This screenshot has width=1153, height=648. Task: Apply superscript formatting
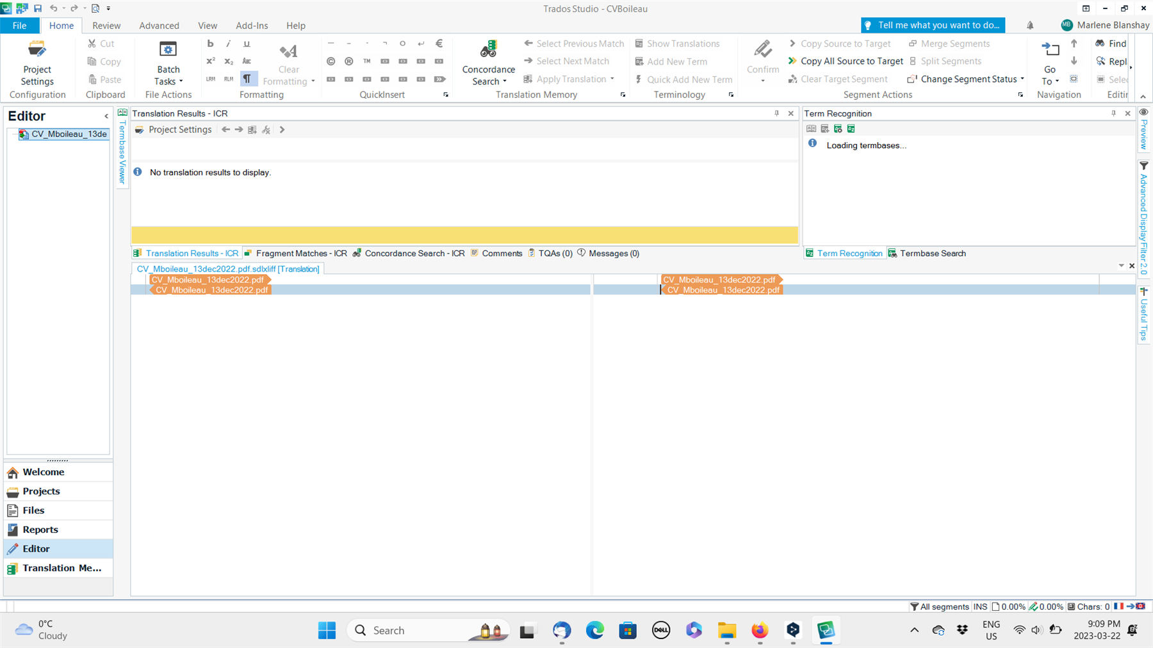[210, 61]
